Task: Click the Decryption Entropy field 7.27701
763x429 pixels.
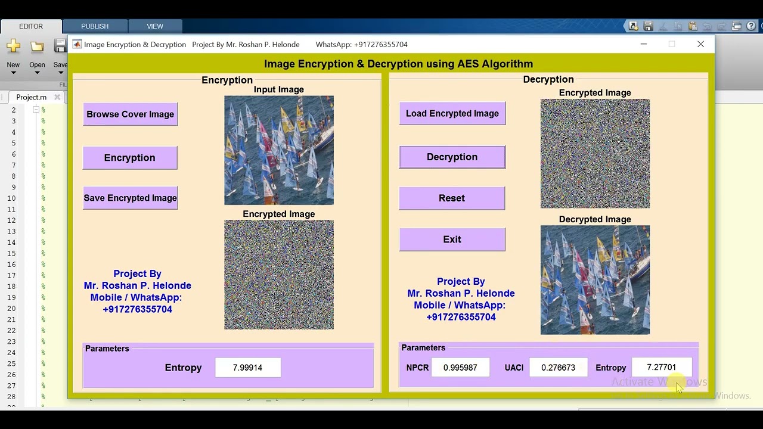Action: click(x=662, y=368)
